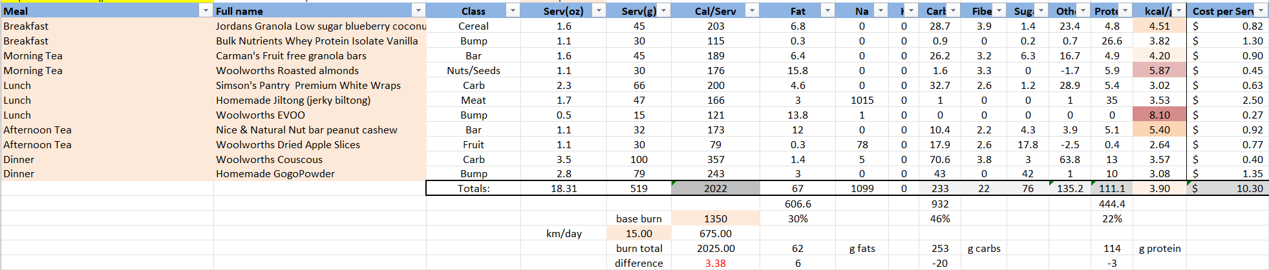Viewport: 1269px width, 270px height.
Task: Select the orange 5.40 kcal/g cell
Action: pos(1159,130)
